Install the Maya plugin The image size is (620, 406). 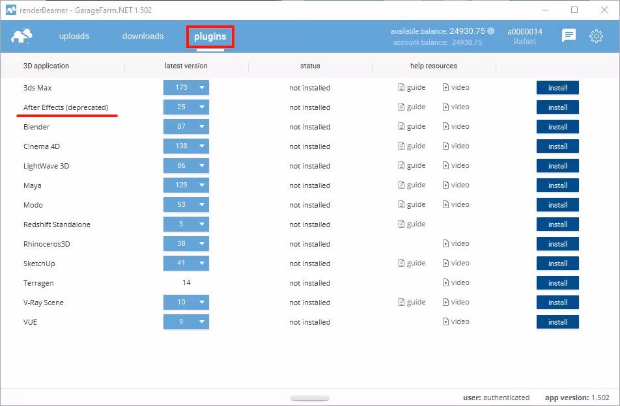557,185
